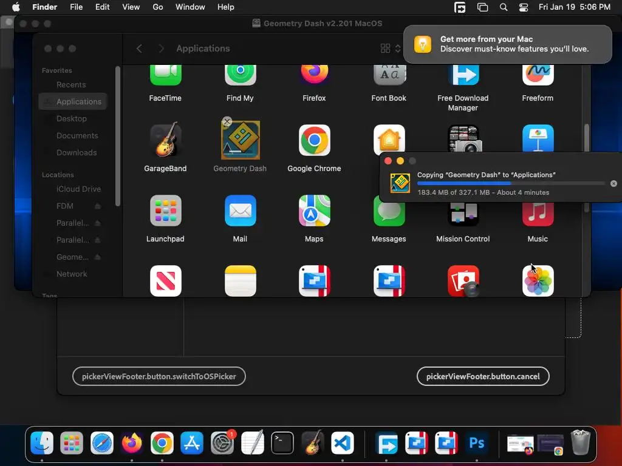The height and width of the screenshot is (466, 622).
Task: Open Visual Studio Code from the Dock
Action: tap(343, 442)
